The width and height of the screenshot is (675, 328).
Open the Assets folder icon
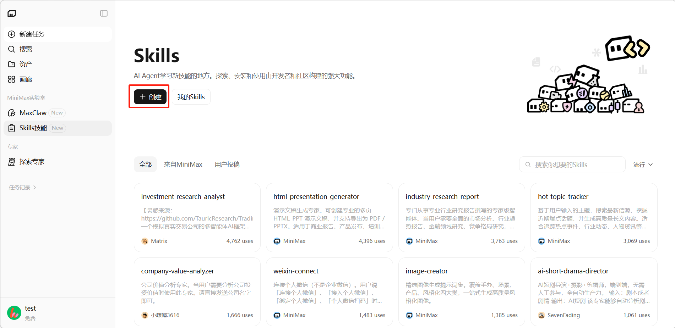tap(12, 64)
